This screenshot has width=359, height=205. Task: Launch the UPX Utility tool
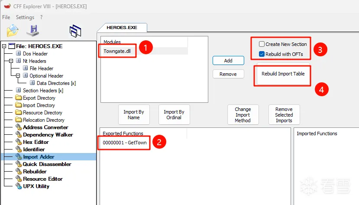pos(36,186)
